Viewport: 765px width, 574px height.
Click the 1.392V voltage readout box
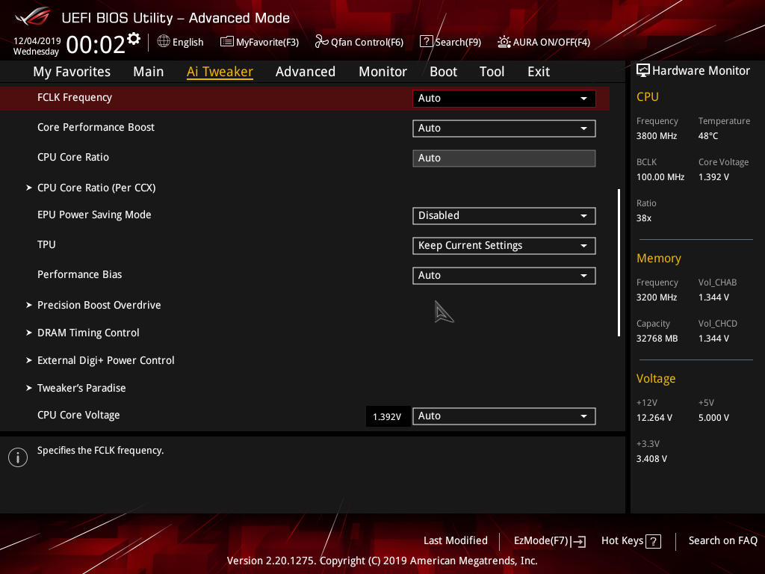[388, 416]
